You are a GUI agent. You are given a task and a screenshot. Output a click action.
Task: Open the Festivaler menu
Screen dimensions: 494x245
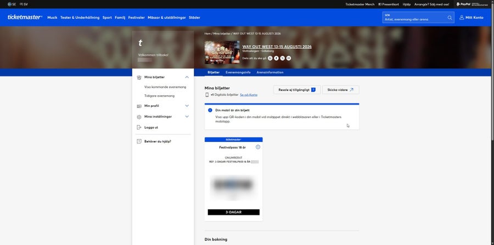137,18
